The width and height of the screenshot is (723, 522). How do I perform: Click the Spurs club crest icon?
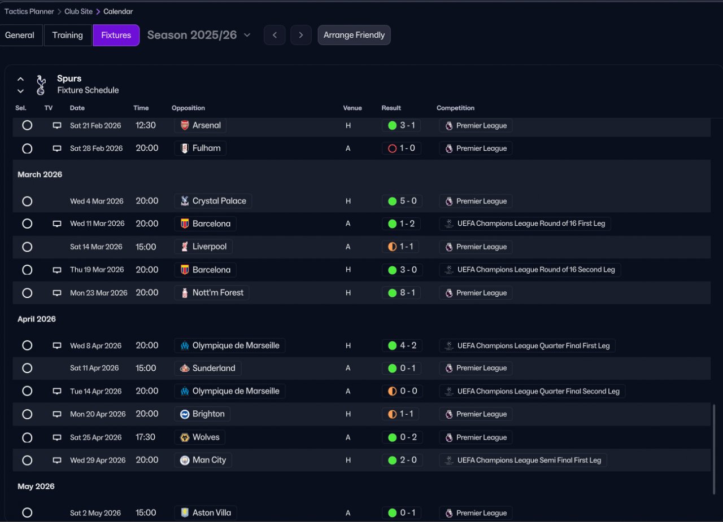click(x=41, y=84)
